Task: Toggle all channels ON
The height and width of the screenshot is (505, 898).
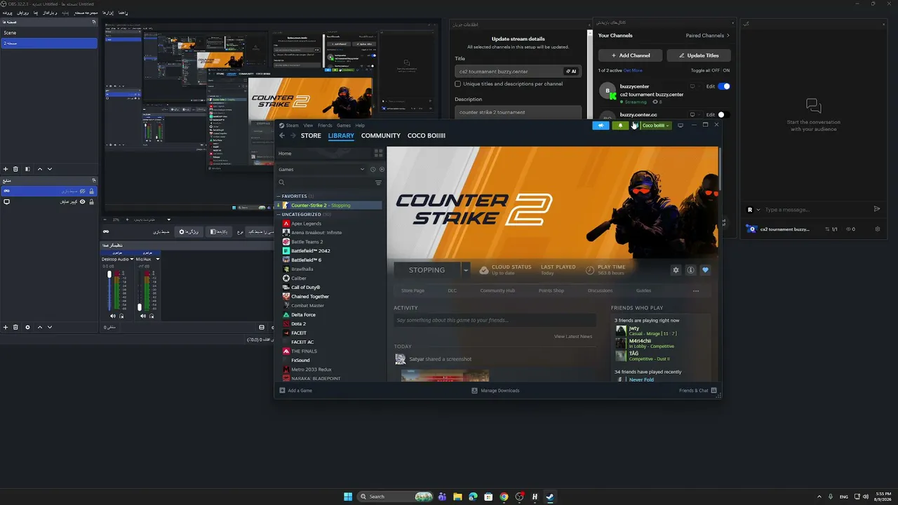Action: pos(726,70)
